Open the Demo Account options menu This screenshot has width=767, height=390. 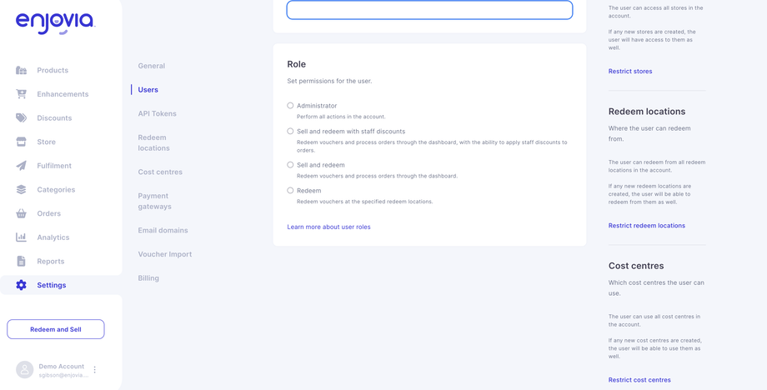pyautogui.click(x=95, y=370)
